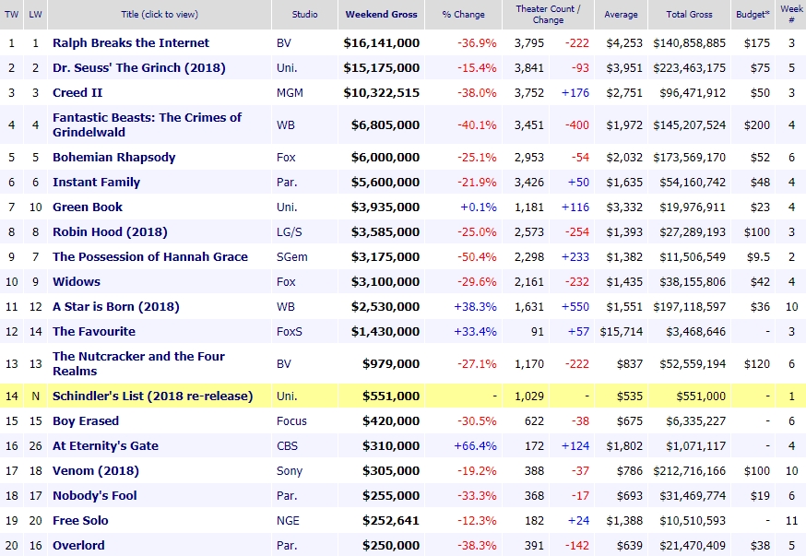Select the -400 theater change value
This screenshot has width=806, height=556.
pyautogui.click(x=576, y=124)
